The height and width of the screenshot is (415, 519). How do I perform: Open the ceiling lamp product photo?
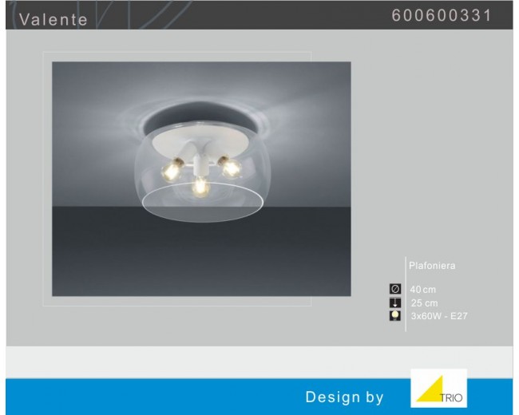[x=200, y=179]
